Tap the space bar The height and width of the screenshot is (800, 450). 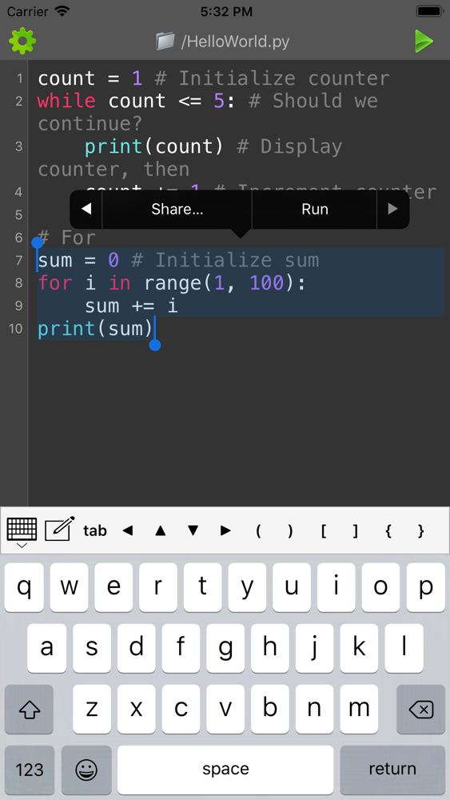tap(225, 770)
